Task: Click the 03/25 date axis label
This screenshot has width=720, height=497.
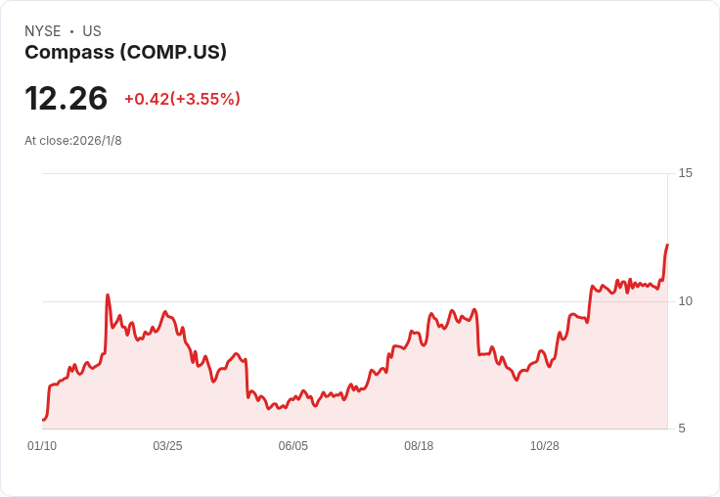Action: point(167,445)
